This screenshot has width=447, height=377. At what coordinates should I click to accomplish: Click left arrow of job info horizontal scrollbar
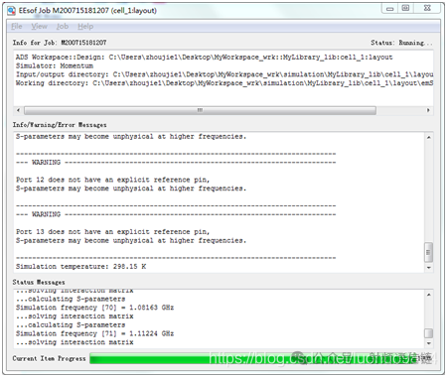(18, 110)
